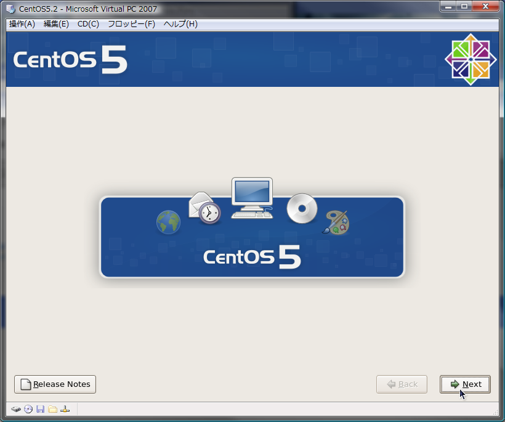Click the hard disk status icon

[x=16, y=410]
